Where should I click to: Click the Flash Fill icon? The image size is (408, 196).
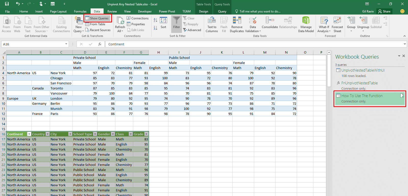tap(224, 20)
